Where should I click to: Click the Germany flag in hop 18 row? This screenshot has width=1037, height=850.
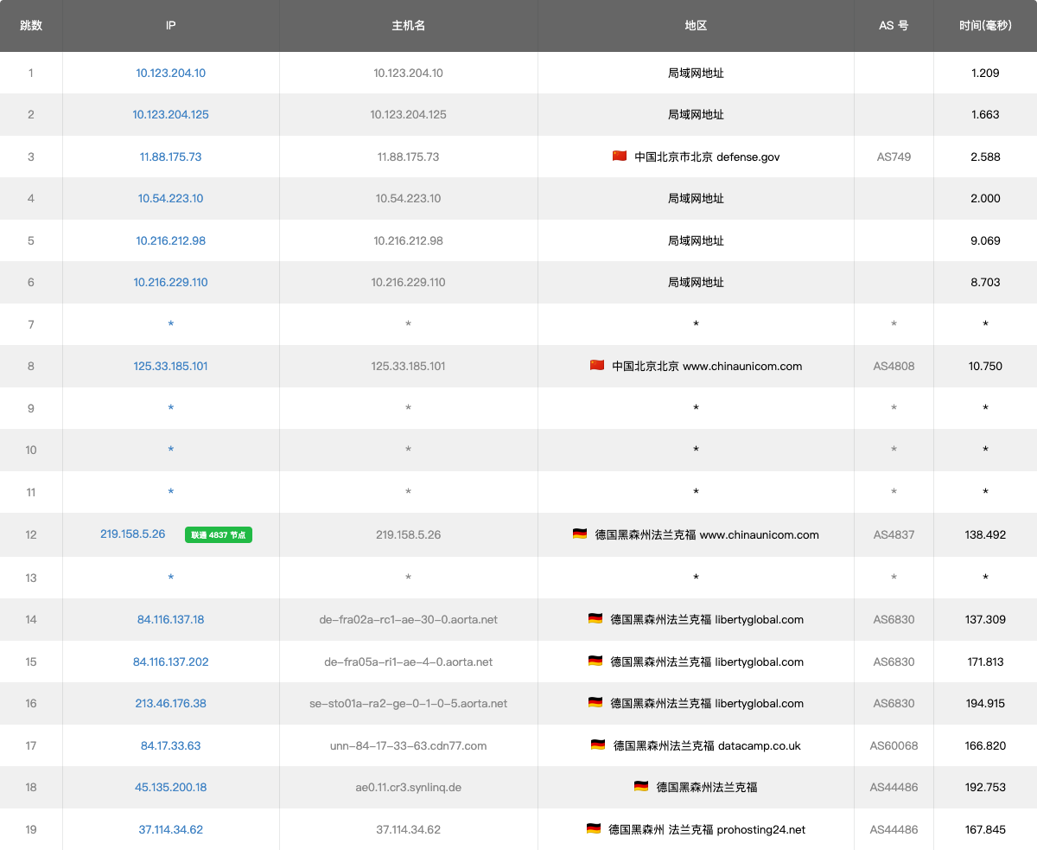(641, 787)
